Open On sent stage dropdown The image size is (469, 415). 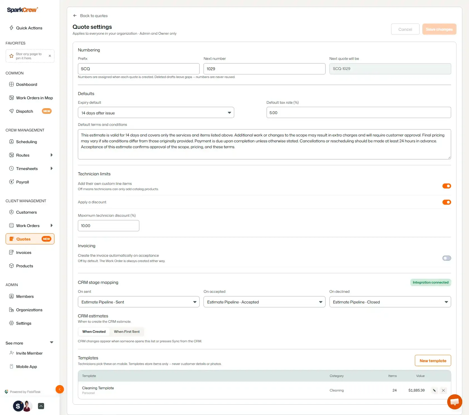pyautogui.click(x=139, y=302)
